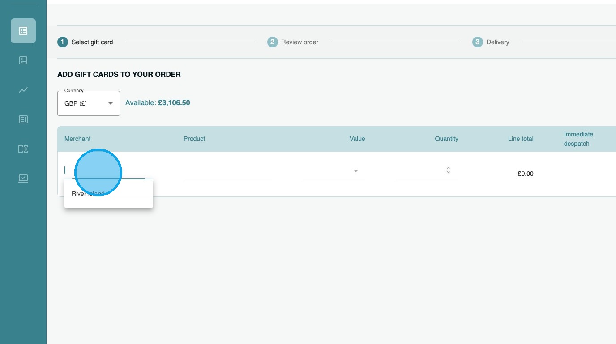Click the Available £3,106.50 balance text

point(158,103)
